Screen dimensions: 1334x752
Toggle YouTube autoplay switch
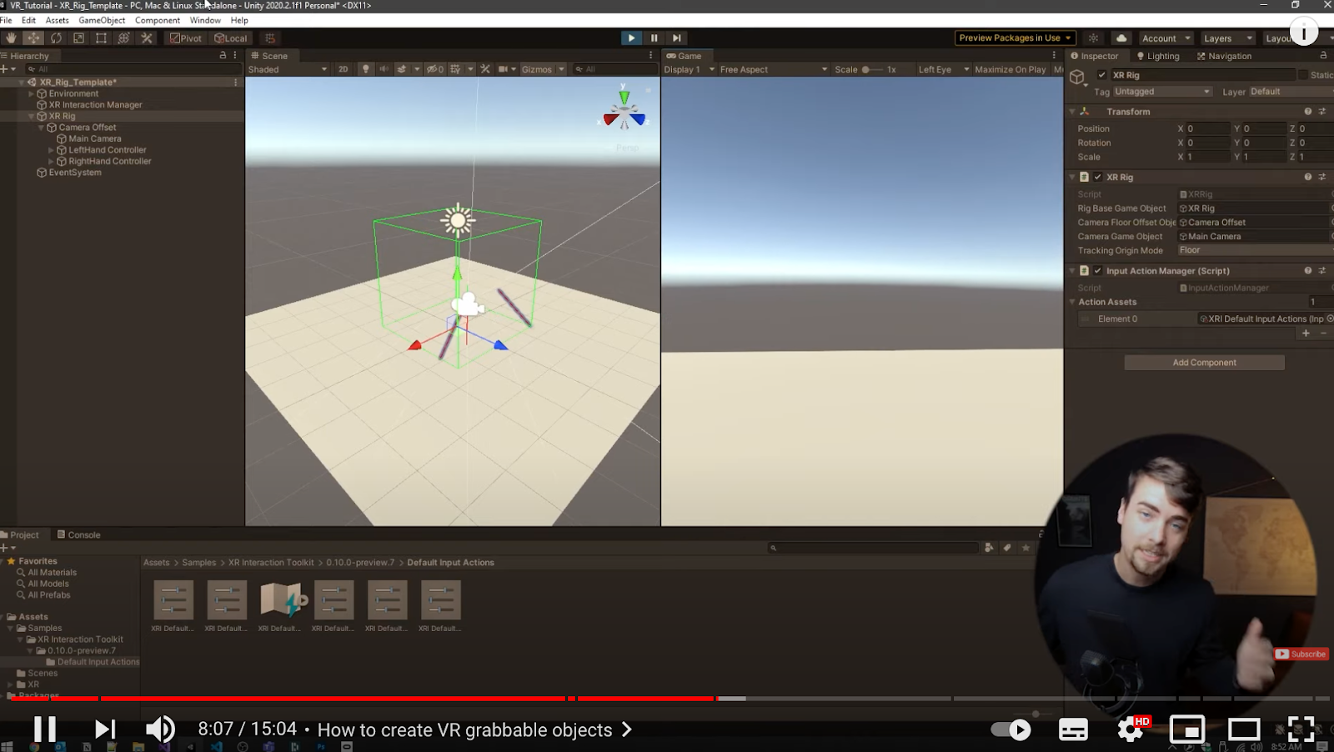coord(1011,729)
